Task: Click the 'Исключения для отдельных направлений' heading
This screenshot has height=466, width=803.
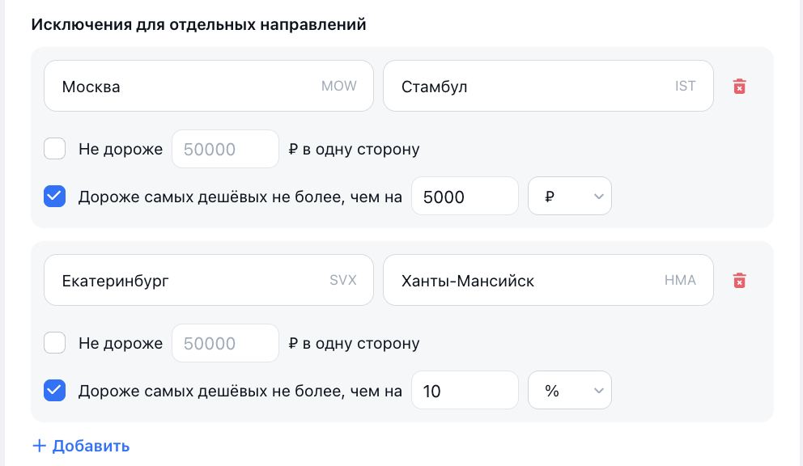Action: (198, 24)
